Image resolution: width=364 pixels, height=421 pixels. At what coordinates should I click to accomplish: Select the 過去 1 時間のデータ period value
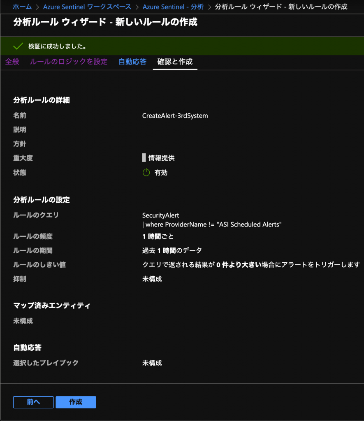(172, 251)
